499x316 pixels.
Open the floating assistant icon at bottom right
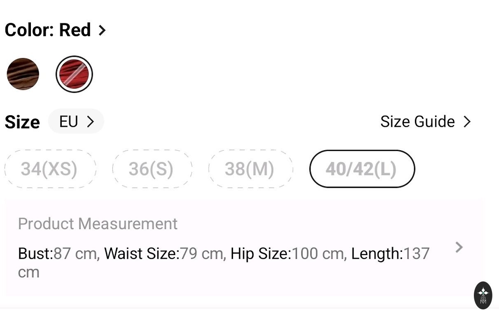pos(483,295)
